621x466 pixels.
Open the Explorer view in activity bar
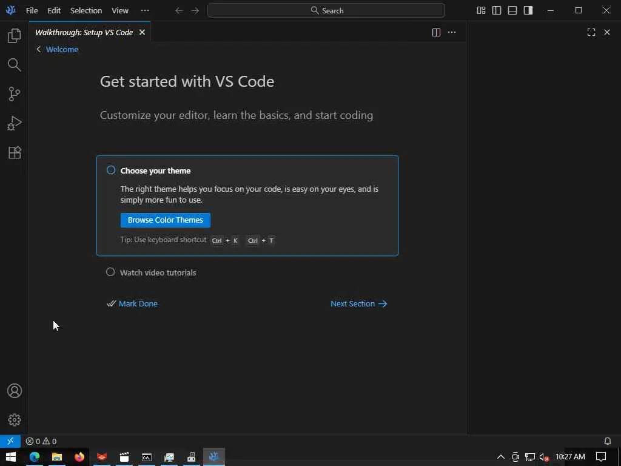tap(15, 36)
